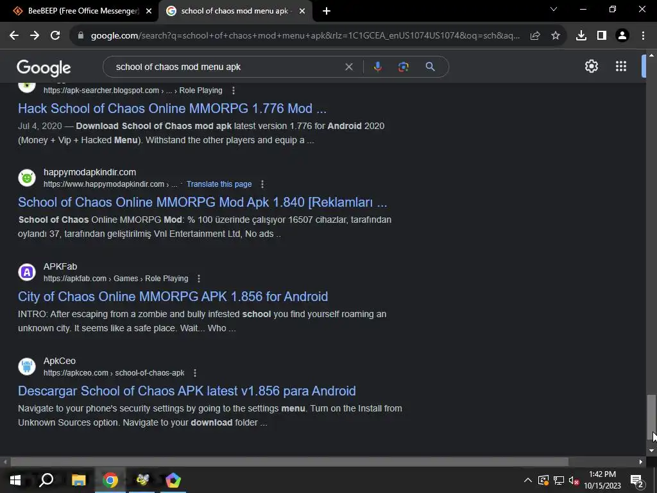The image size is (657, 493).
Task: Click Translate this page link
Action: pyautogui.click(x=219, y=184)
